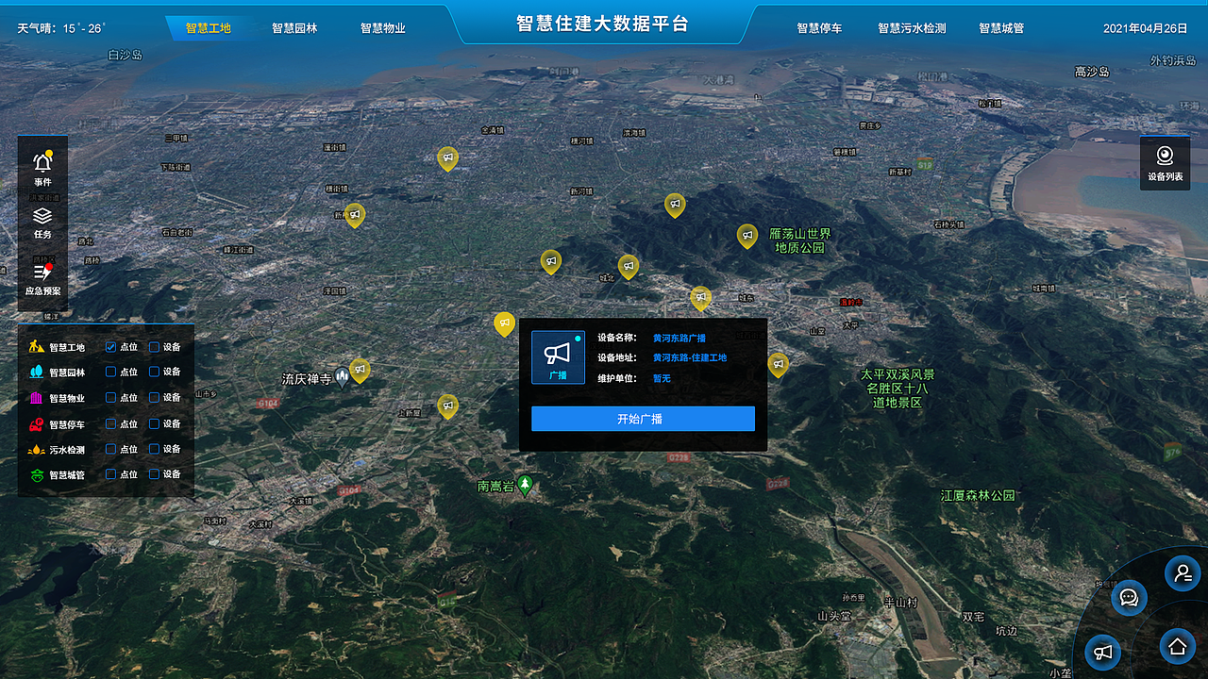The image size is (1208, 679).
Task: Select the broadcast pin below 金清镇 label
Action: tap(447, 158)
